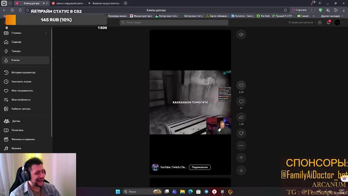Open Политика category

pyautogui.click(x=25, y=130)
